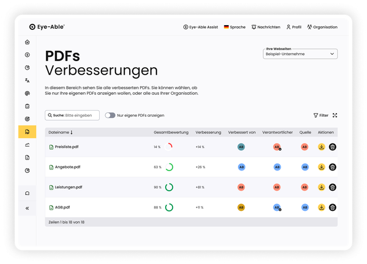This screenshot has height=264, width=367.
Task: Delete the Angebote.pdf entry
Action: tap(333, 167)
